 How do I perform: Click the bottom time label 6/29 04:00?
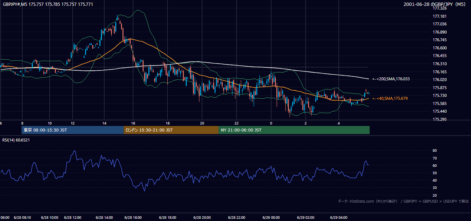point(339,217)
